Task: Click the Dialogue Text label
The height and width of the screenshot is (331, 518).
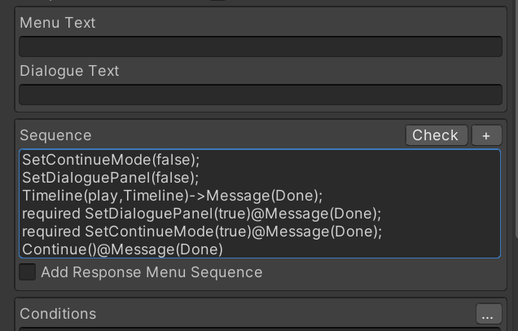Action: point(69,71)
